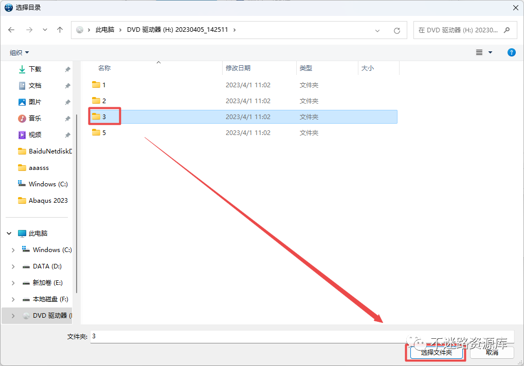This screenshot has height=366, width=524.
Task: Click pin icon next to 视频
Action: pos(67,135)
